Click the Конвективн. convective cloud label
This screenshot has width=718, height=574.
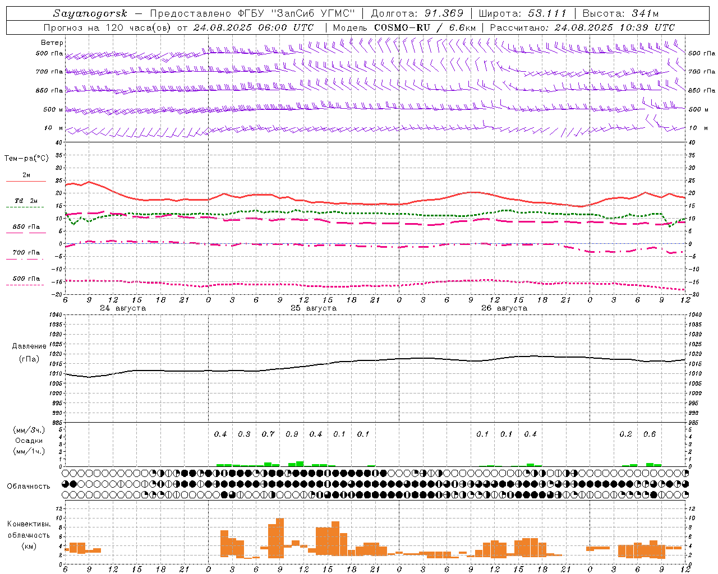[x=29, y=524]
